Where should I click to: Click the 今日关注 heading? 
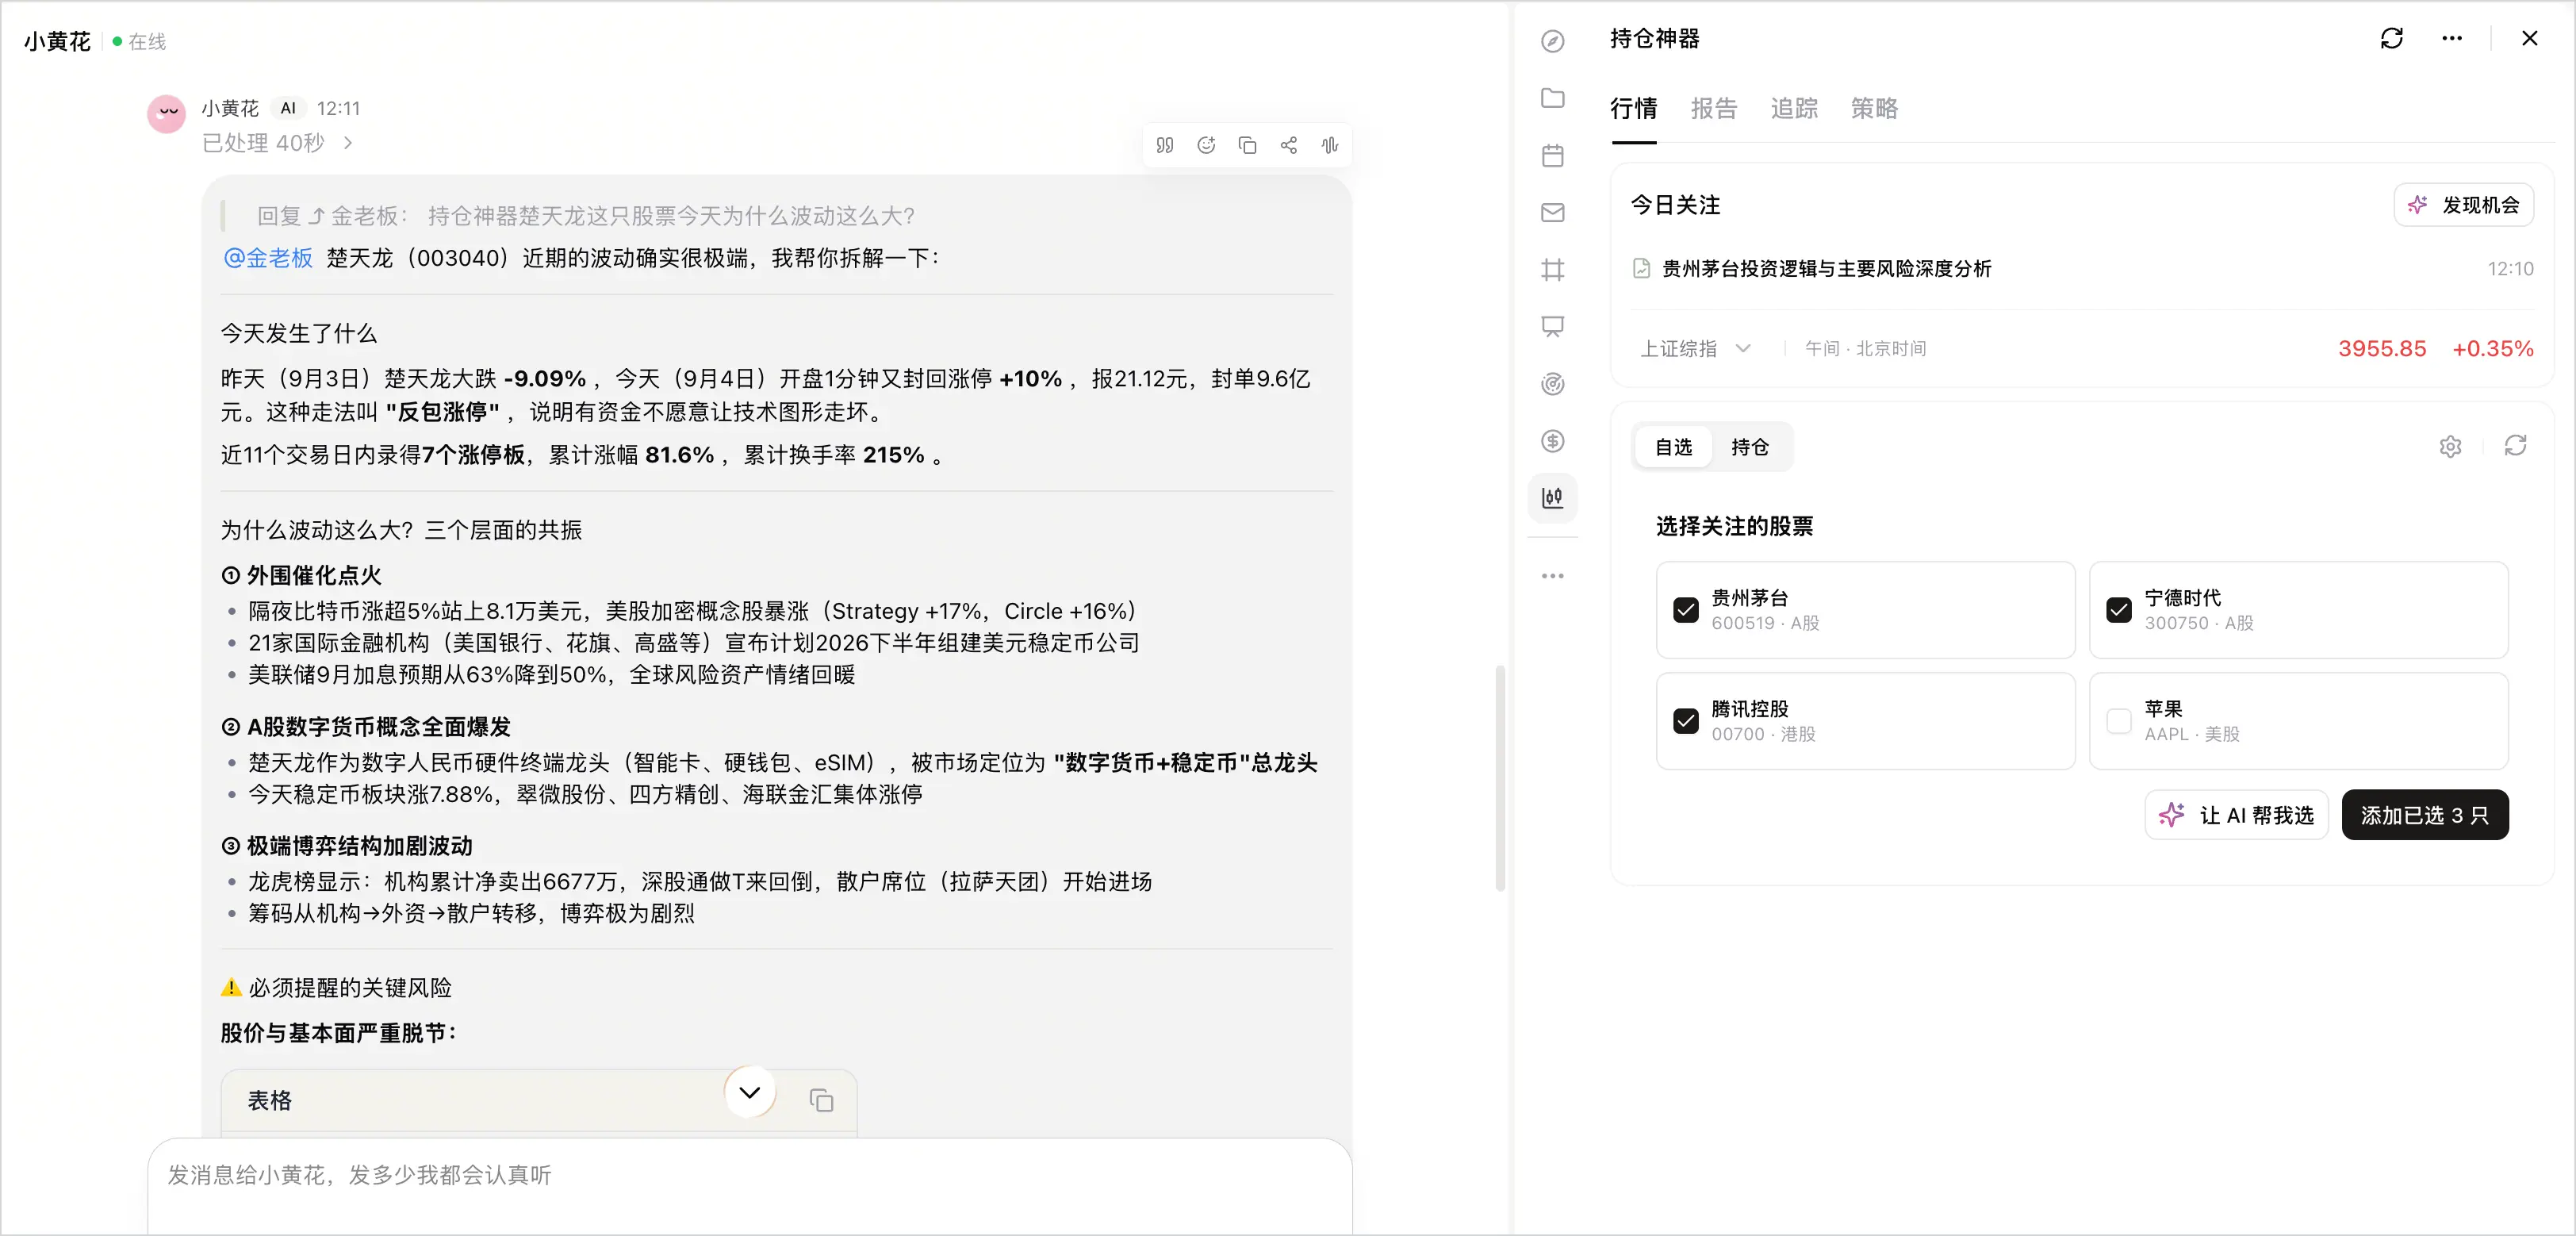tap(1675, 205)
